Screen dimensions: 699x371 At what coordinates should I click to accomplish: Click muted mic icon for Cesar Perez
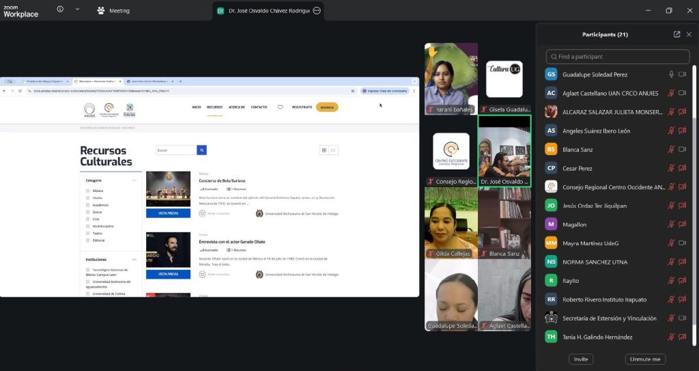click(x=671, y=167)
